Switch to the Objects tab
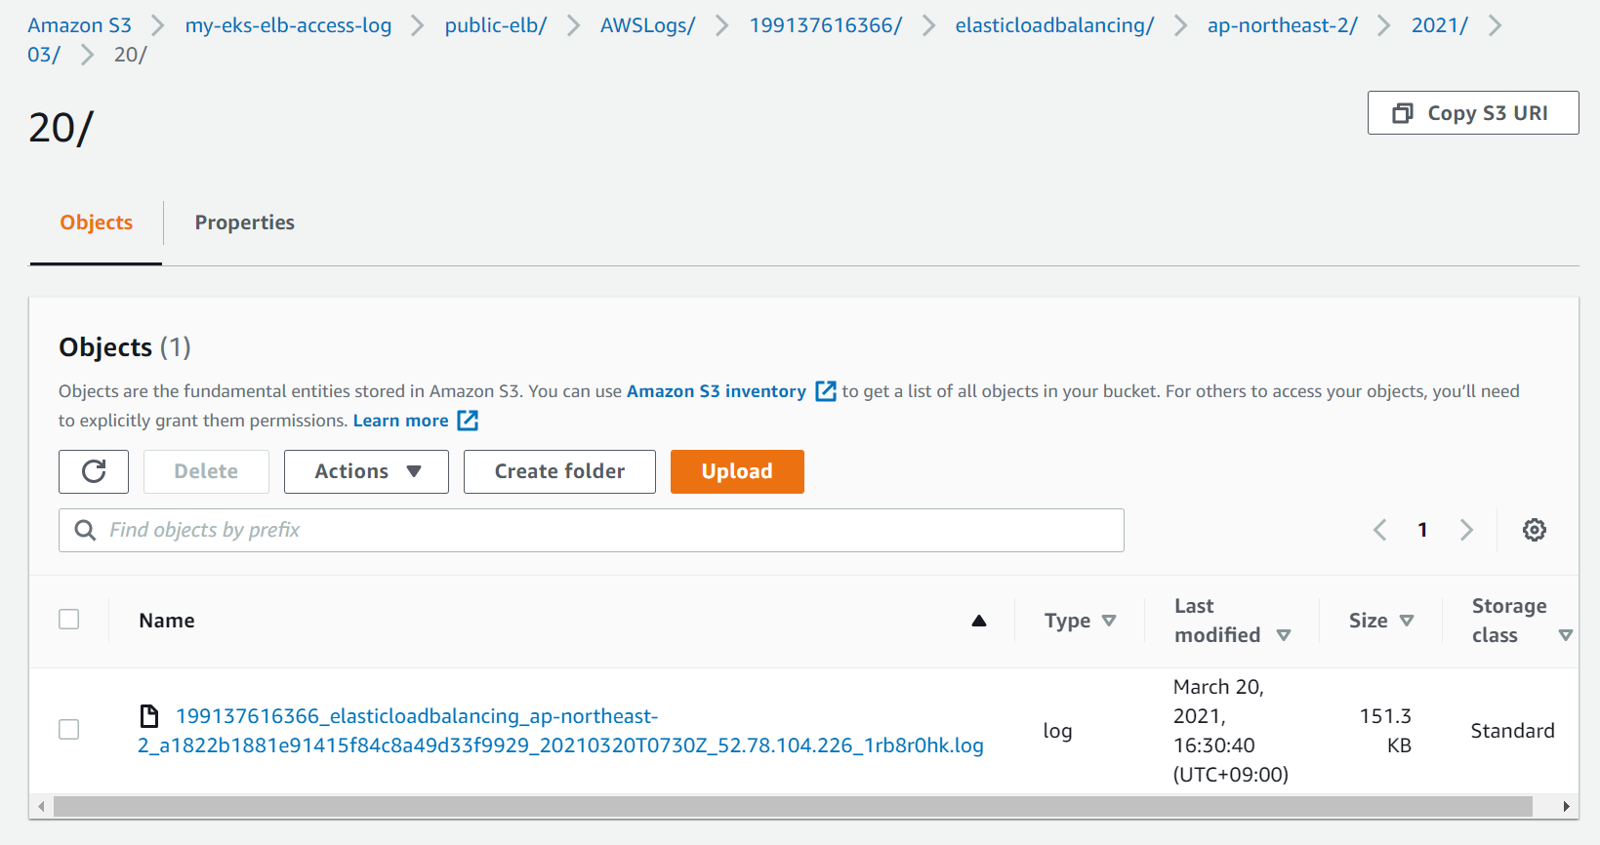Image resolution: width=1600 pixels, height=845 pixels. coord(96,222)
